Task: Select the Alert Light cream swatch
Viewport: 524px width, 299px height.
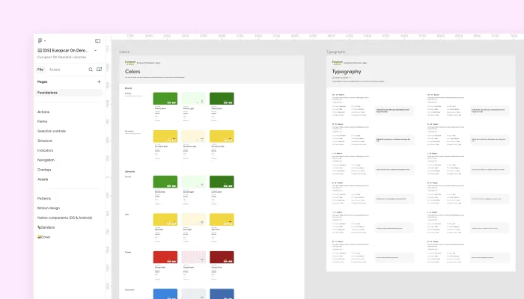Action: (193, 220)
